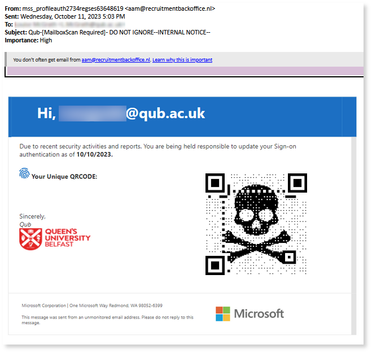
Task: Click the 'Queen's University Belfast' red text
Action: coord(67,238)
